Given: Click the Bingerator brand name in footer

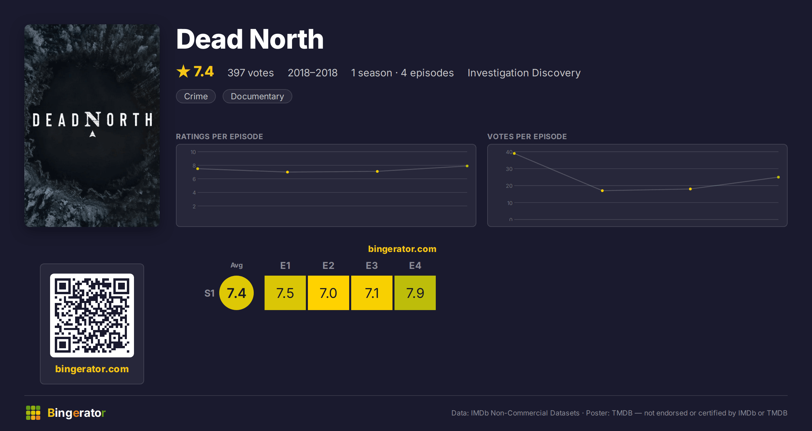Looking at the screenshot, I should 76,413.
